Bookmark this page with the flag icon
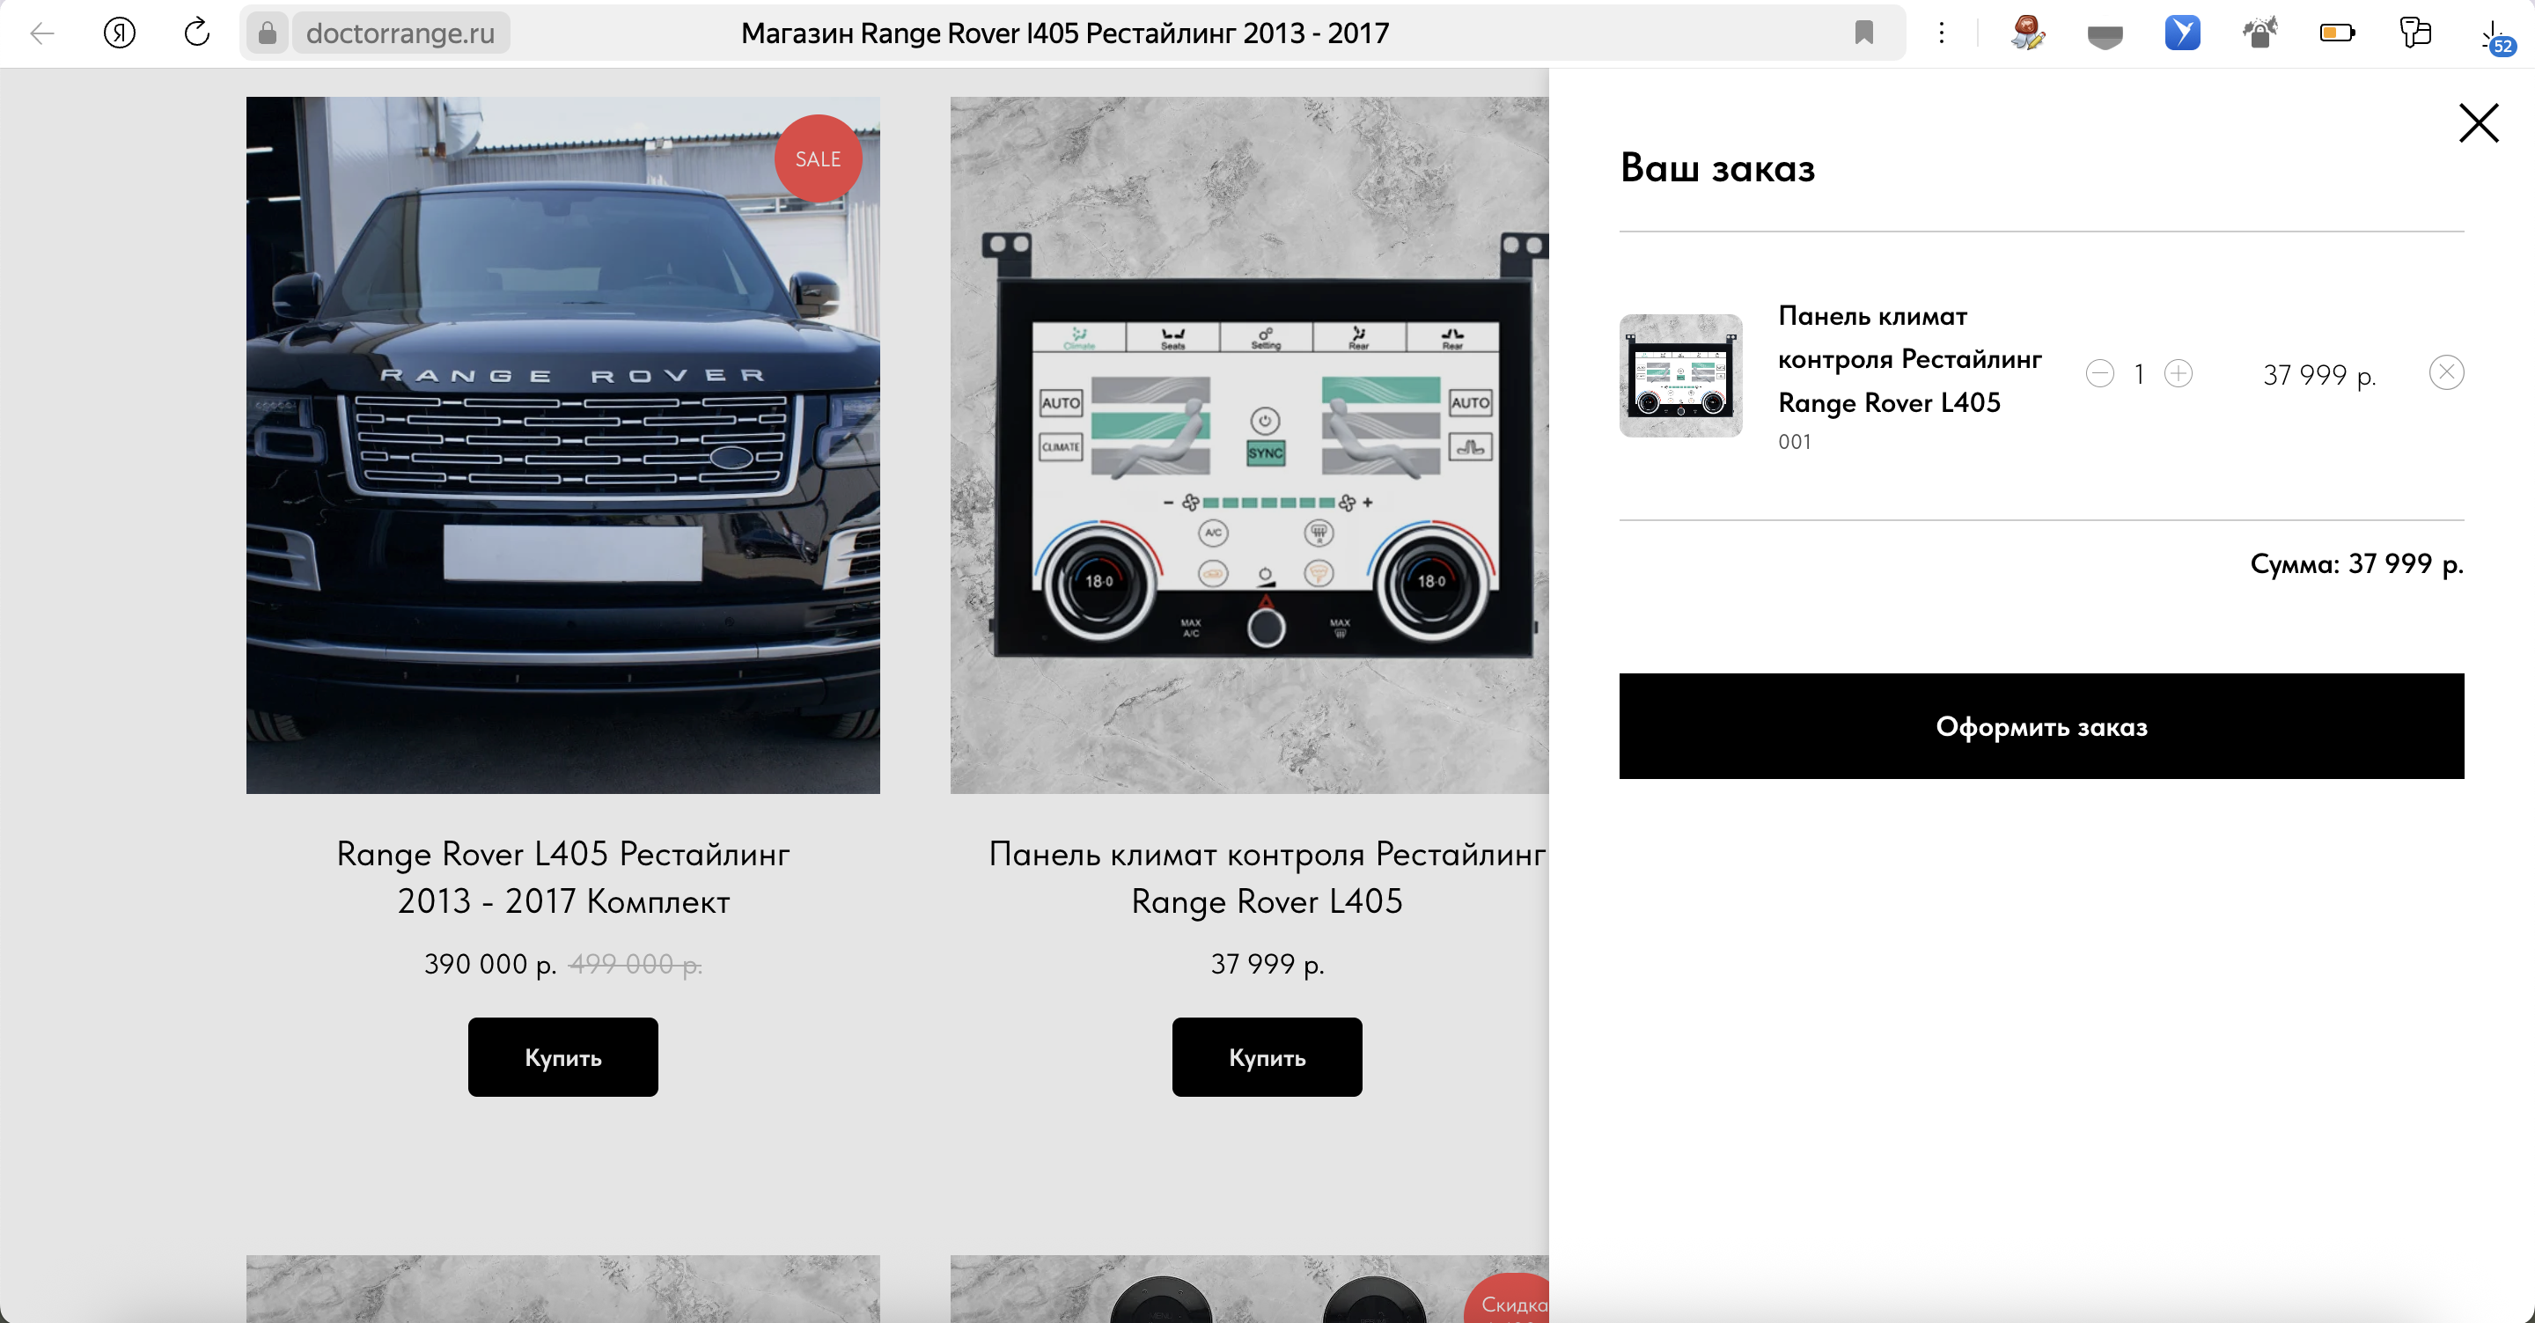 point(1864,33)
